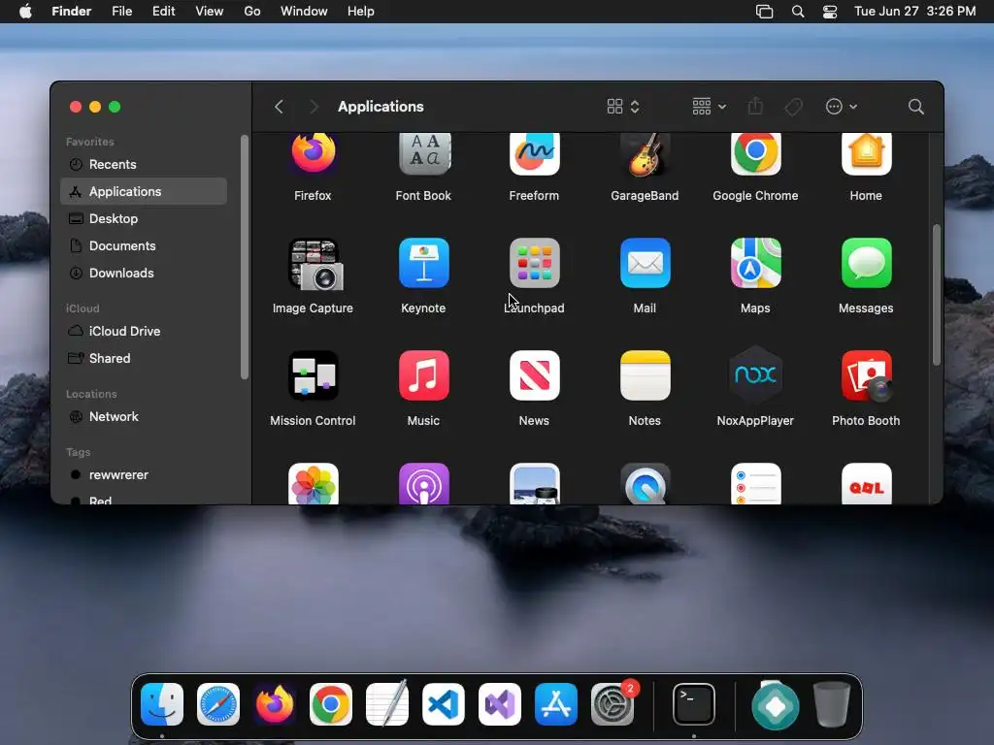The height and width of the screenshot is (745, 994).
Task: Open the Window menu
Action: 304,12
